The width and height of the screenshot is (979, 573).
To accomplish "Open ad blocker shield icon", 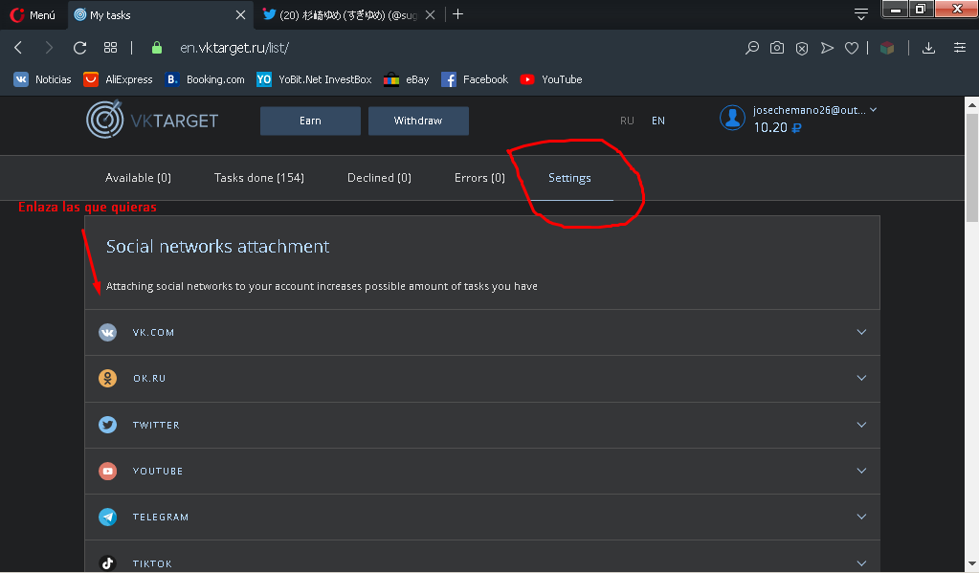I will click(x=802, y=48).
